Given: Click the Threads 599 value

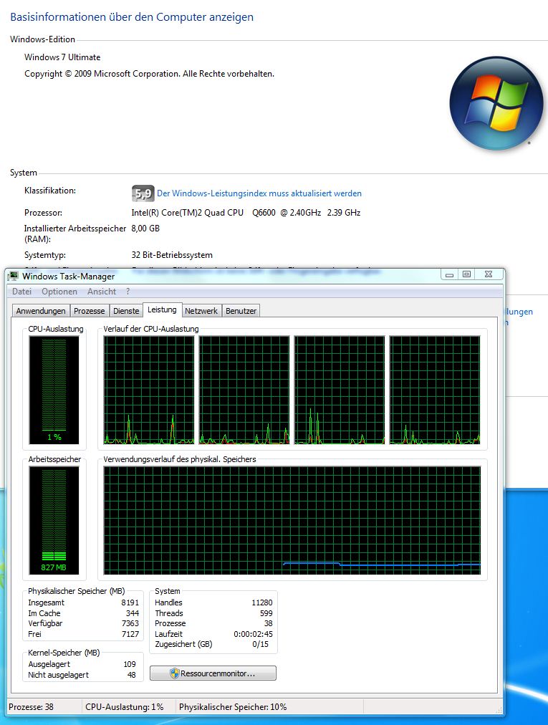Looking at the screenshot, I should click(266, 613).
